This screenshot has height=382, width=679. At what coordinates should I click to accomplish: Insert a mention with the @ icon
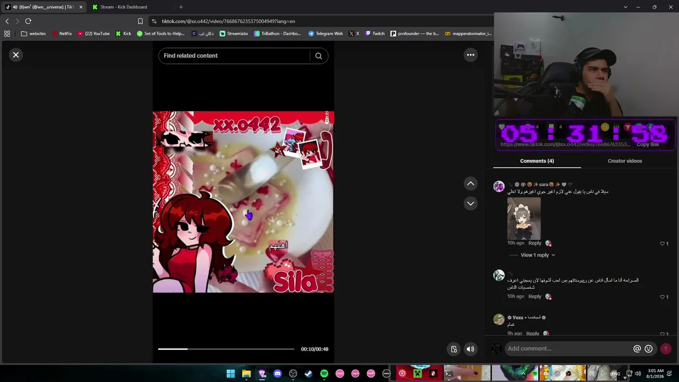637,349
